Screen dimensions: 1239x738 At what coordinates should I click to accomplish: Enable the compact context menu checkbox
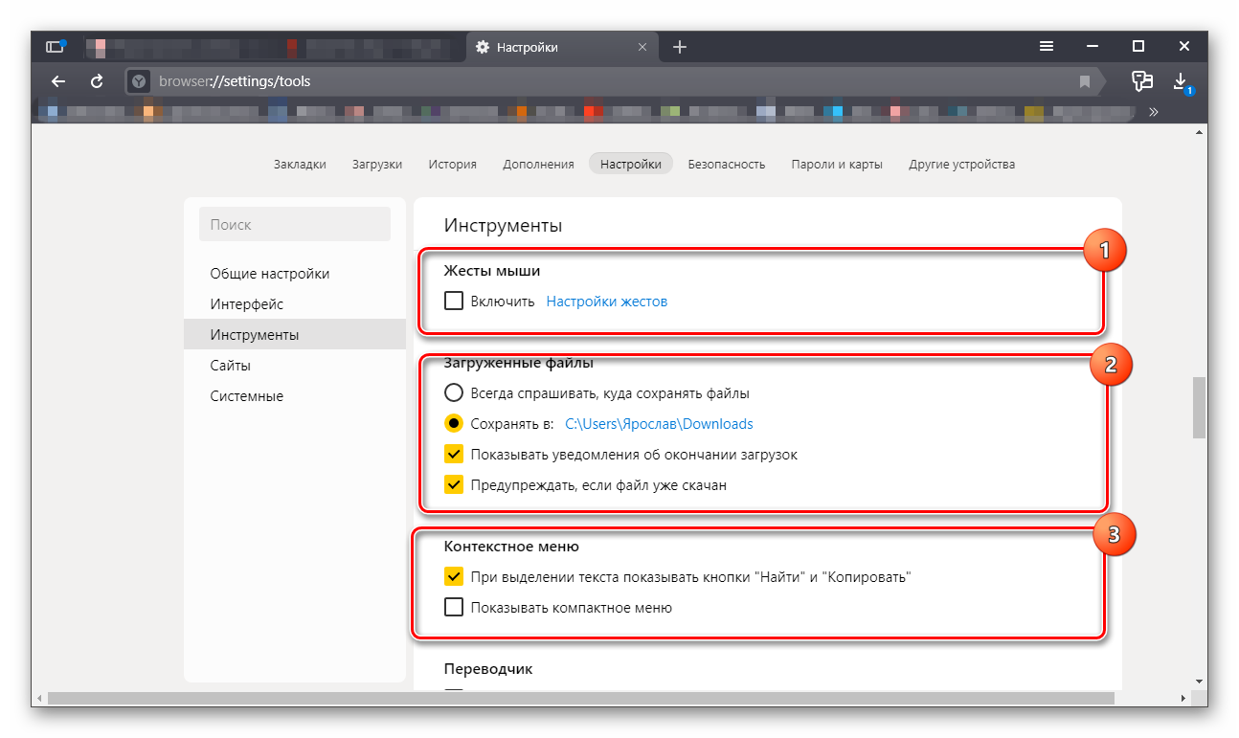click(454, 608)
